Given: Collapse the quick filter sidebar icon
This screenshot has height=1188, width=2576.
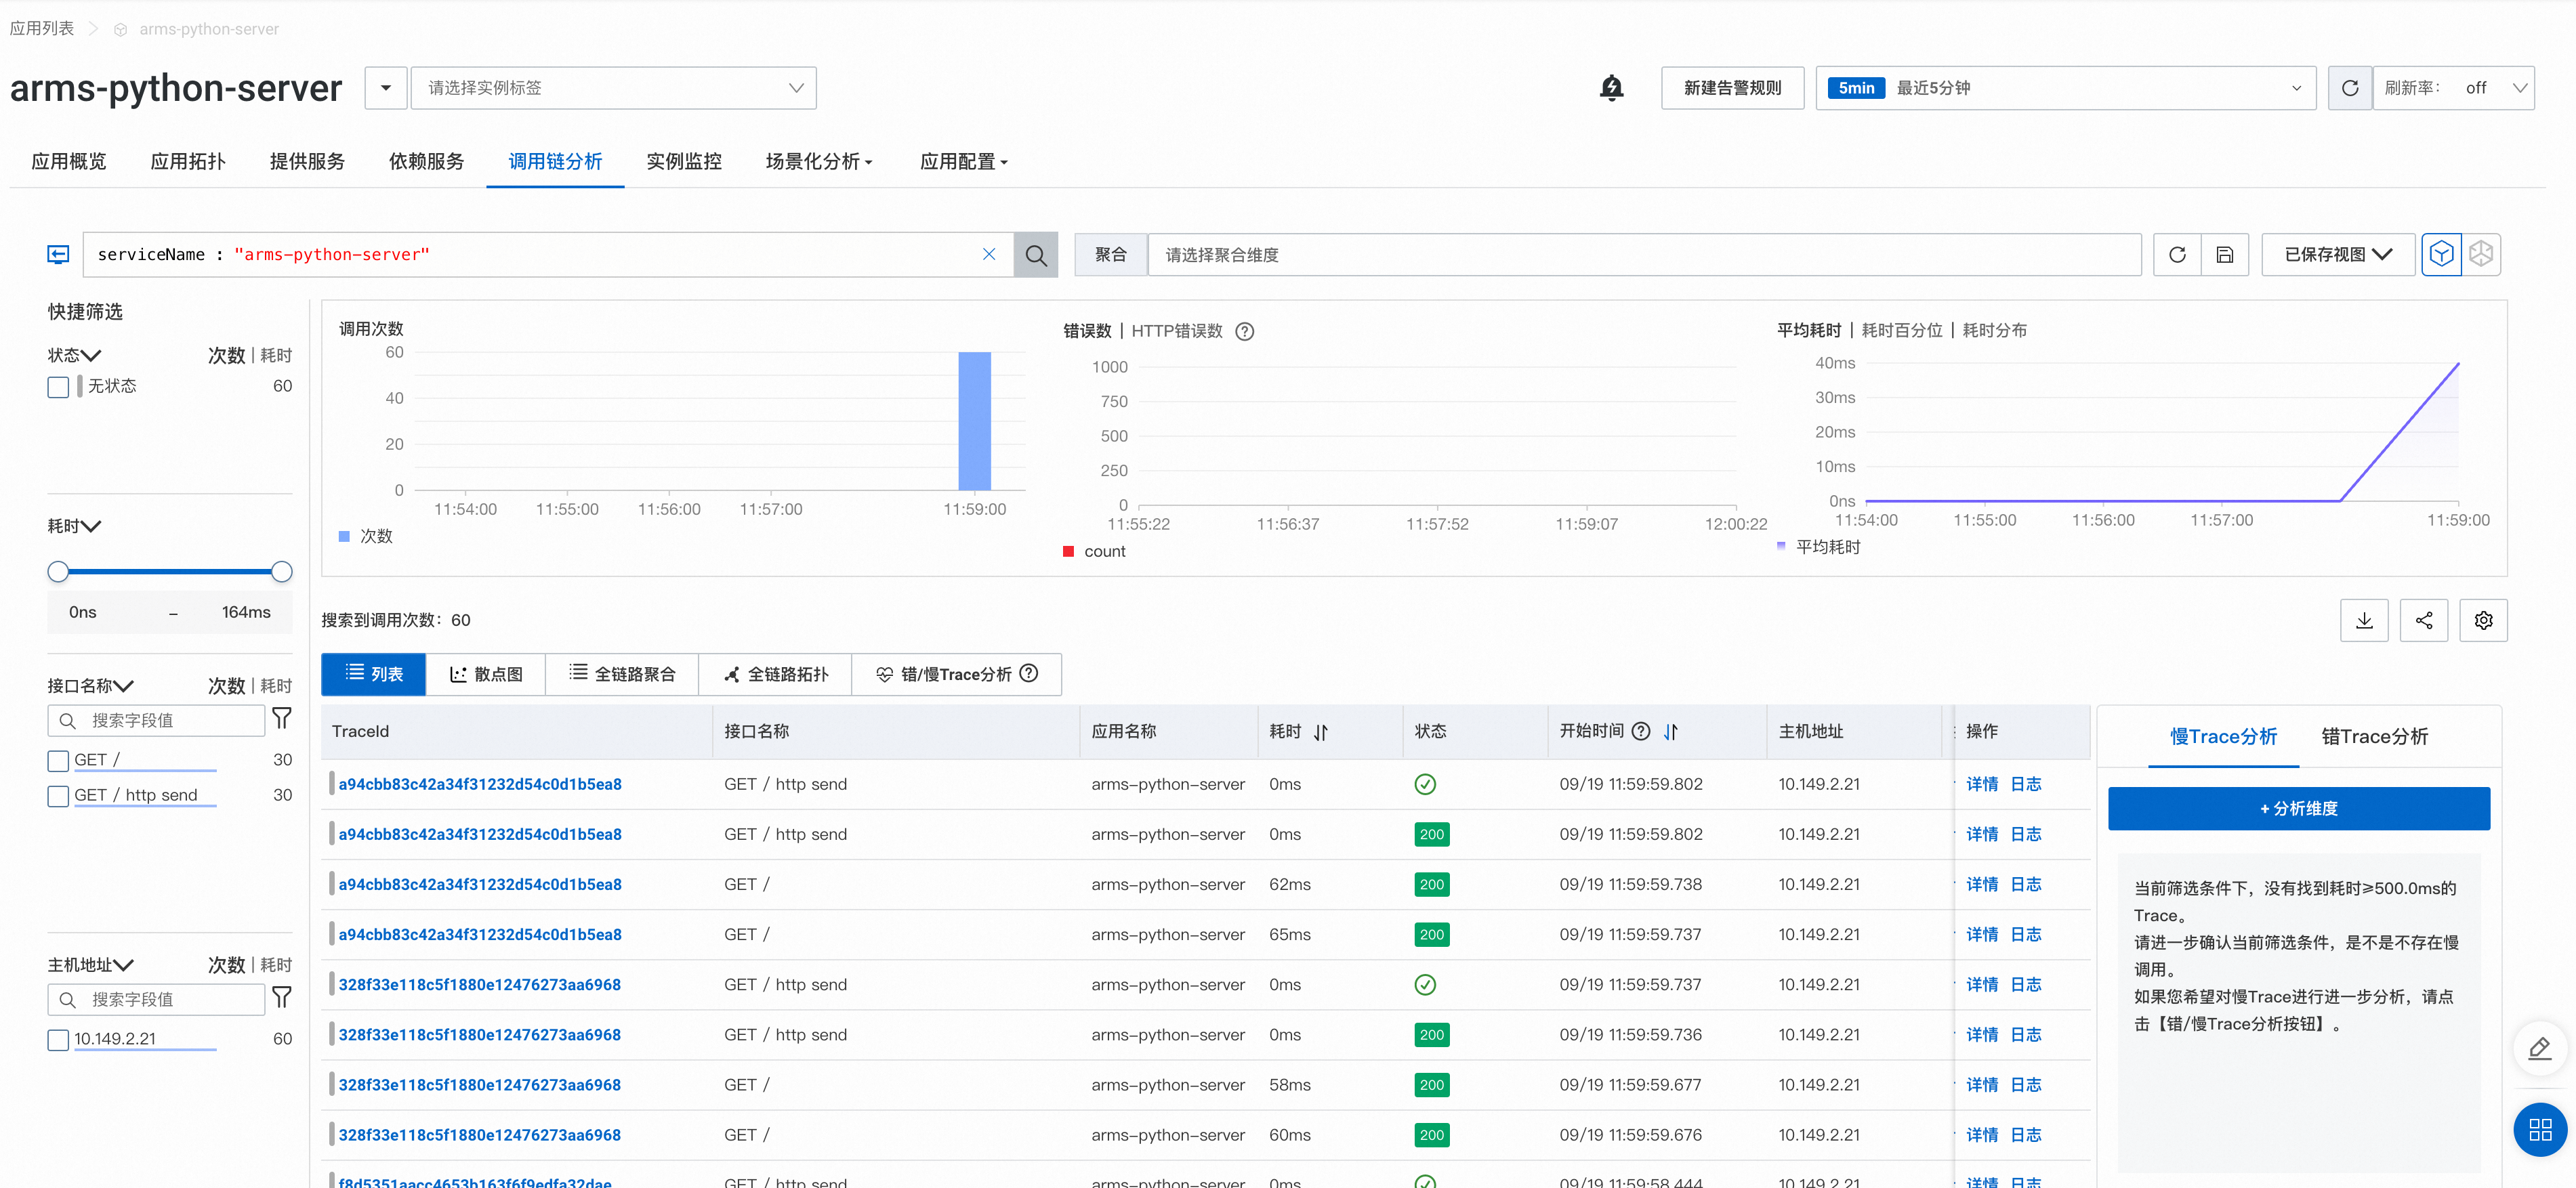Looking at the screenshot, I should [x=59, y=254].
